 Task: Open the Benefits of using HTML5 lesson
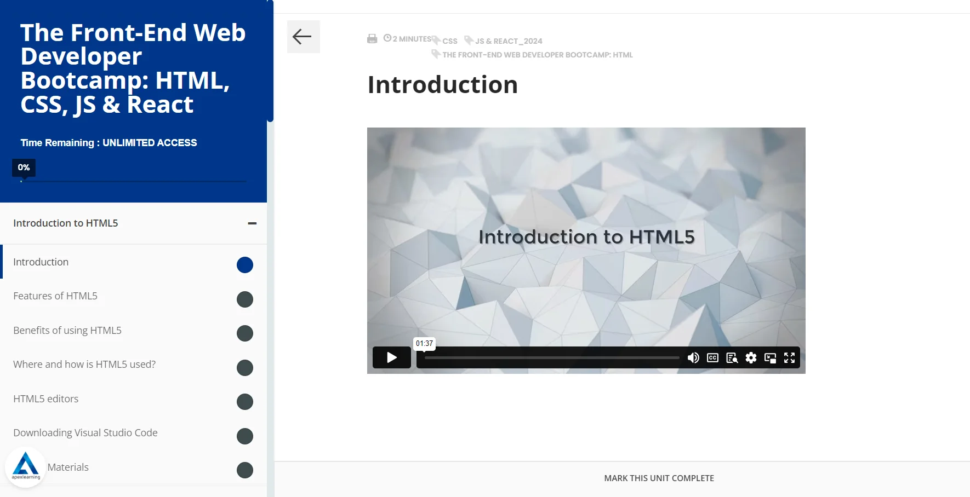[x=67, y=331]
